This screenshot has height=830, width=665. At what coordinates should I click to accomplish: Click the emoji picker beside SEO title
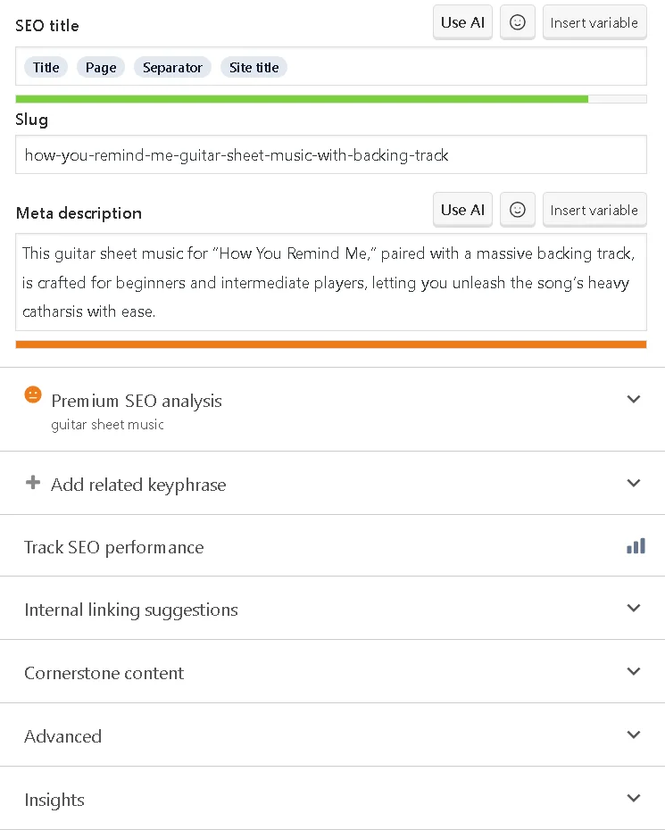tap(518, 23)
